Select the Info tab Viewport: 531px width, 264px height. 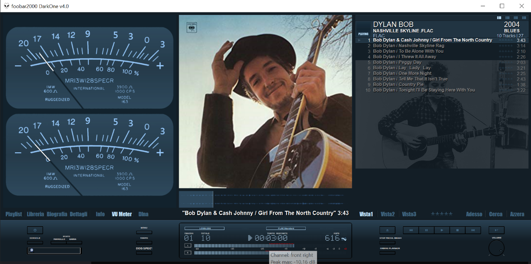tap(100, 214)
